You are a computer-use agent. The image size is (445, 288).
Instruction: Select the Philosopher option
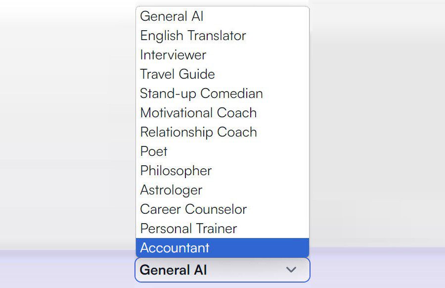[x=176, y=171]
